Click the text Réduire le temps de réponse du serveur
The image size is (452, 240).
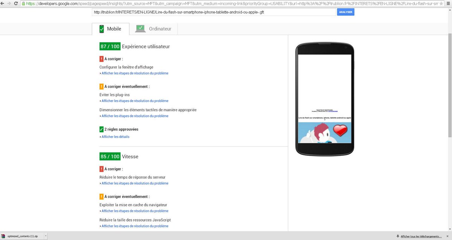132,177
